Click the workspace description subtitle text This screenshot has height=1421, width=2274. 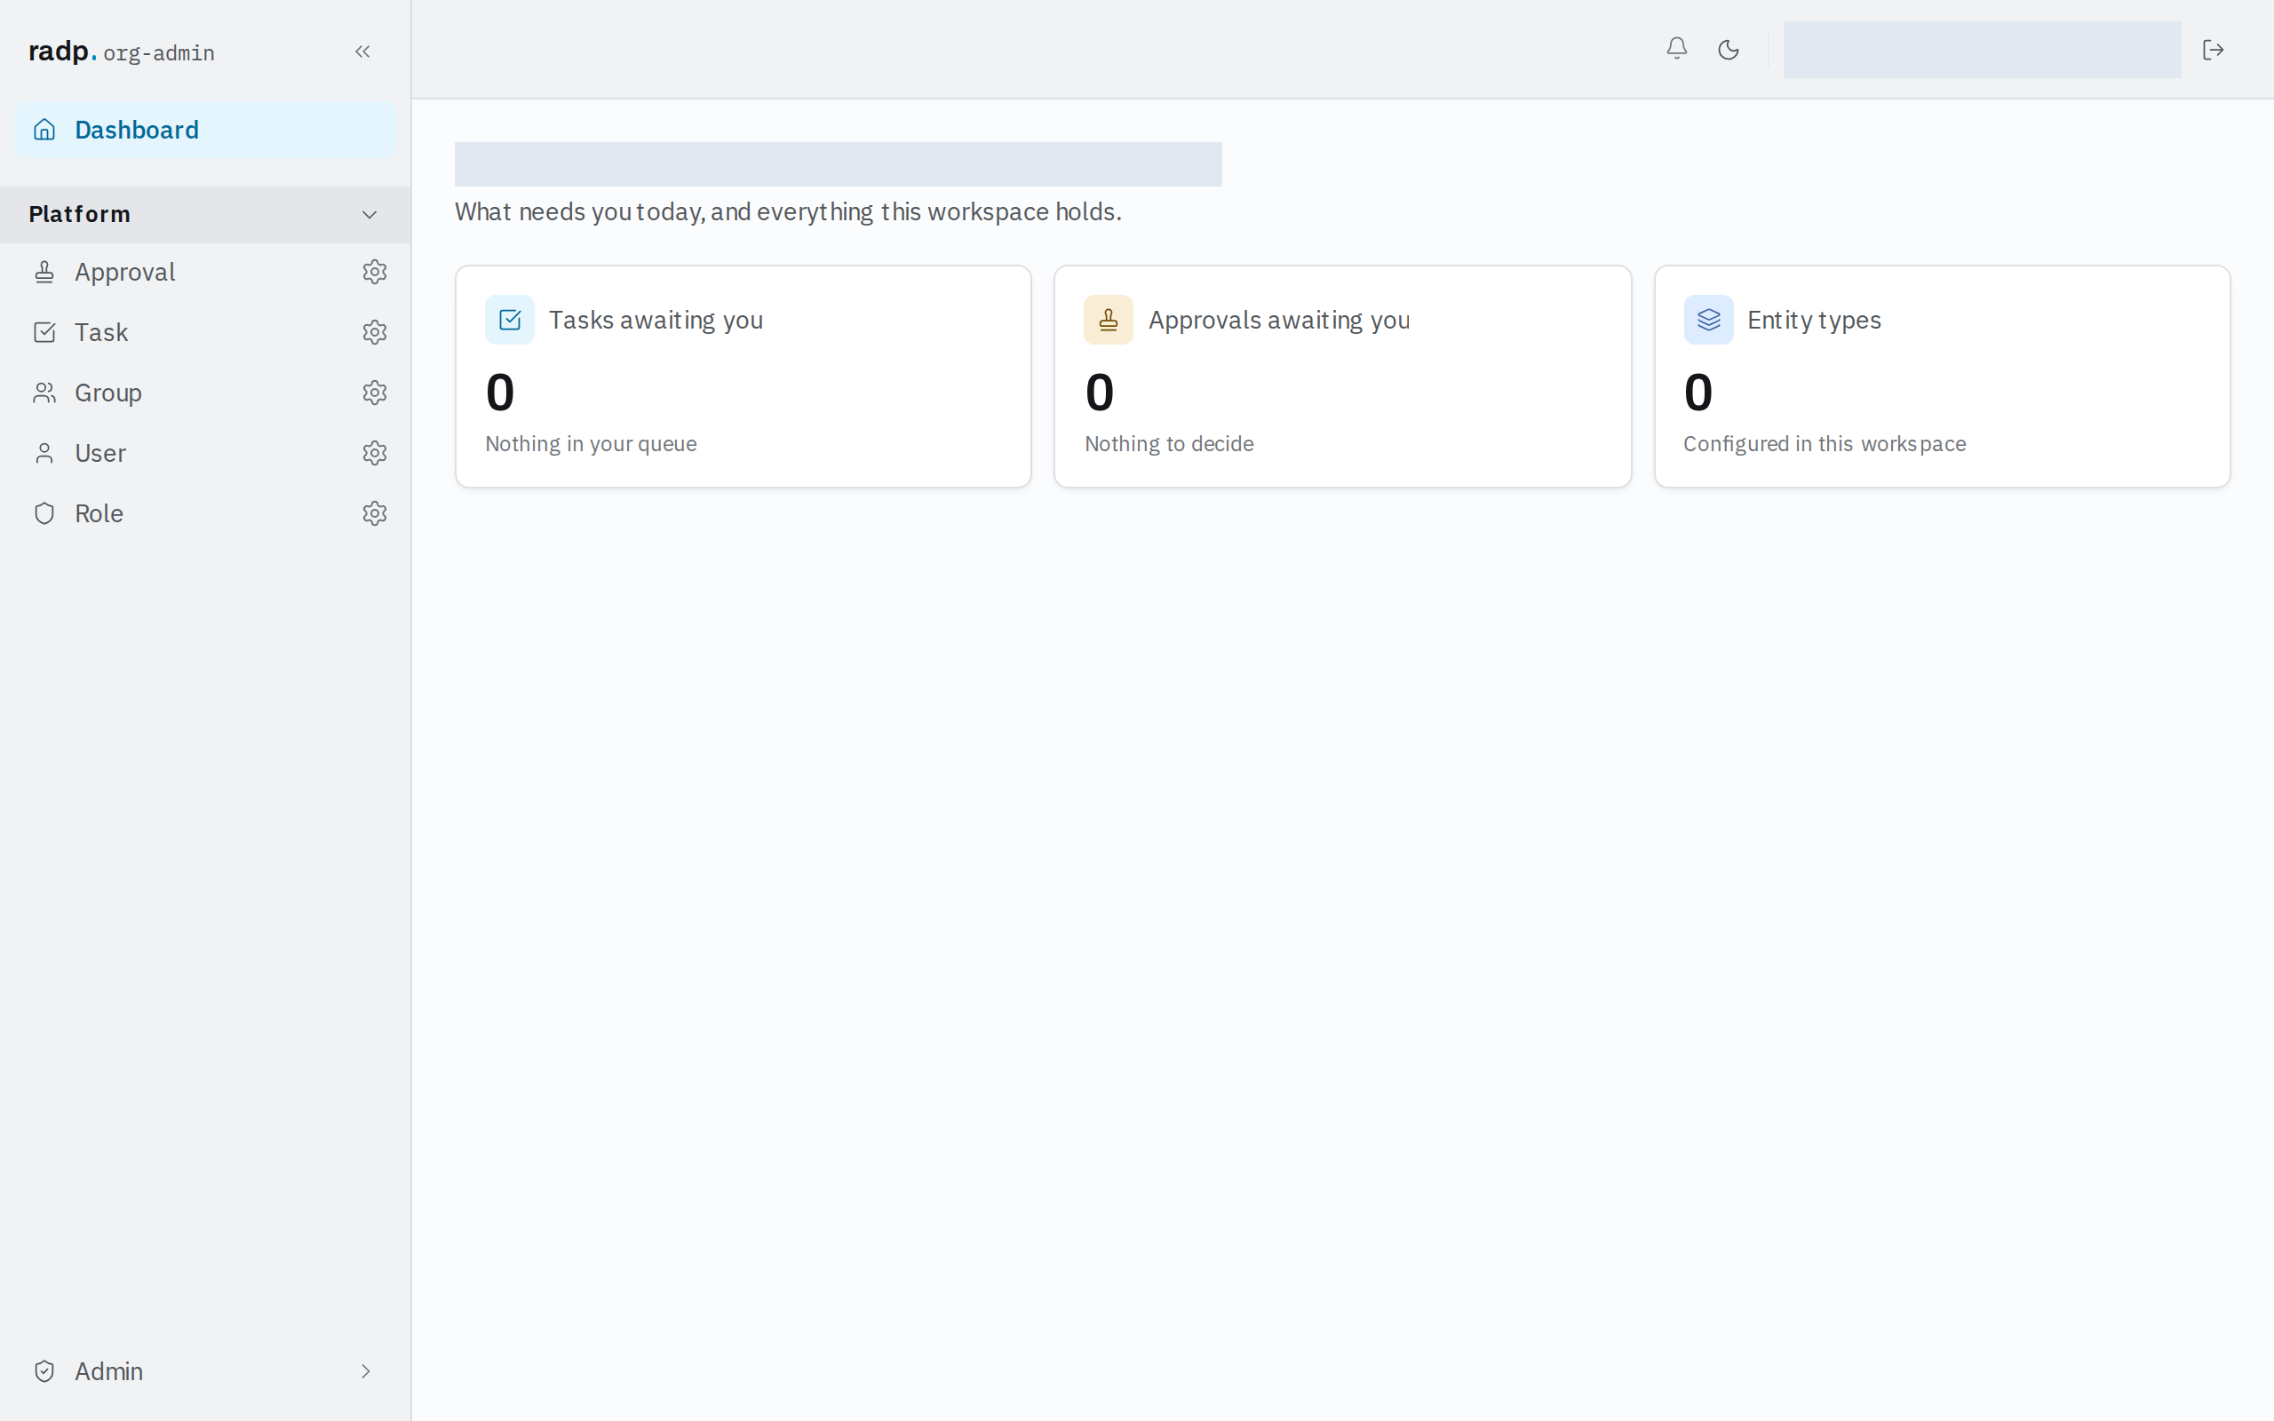(789, 211)
